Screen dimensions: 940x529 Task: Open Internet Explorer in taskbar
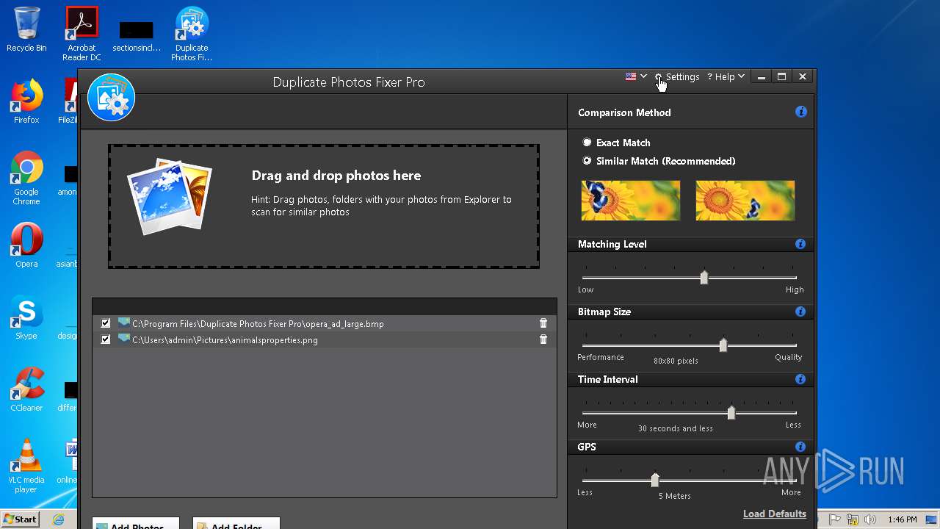point(58,519)
